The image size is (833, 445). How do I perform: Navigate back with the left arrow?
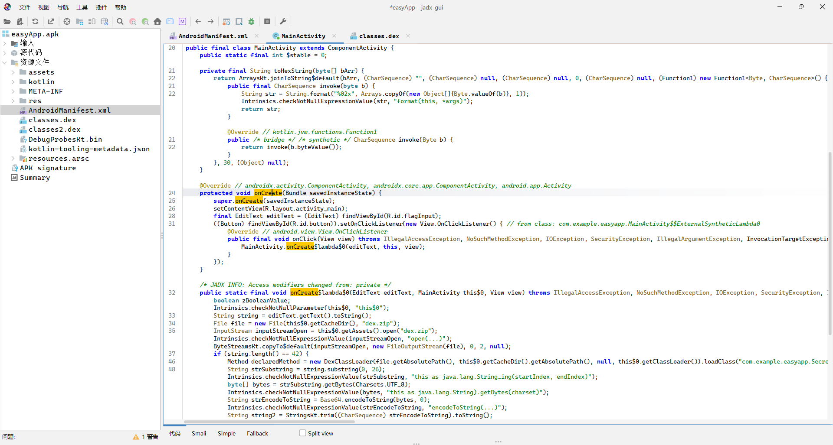click(198, 22)
